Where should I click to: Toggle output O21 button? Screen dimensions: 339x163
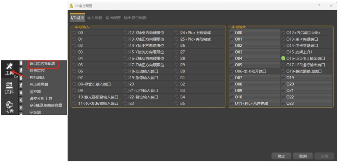point(306,91)
